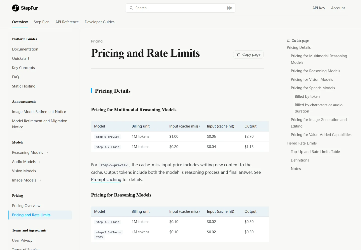This screenshot has height=250, width=361.
Task: Click the $1.00 cache miss price
Action: click(174, 136)
